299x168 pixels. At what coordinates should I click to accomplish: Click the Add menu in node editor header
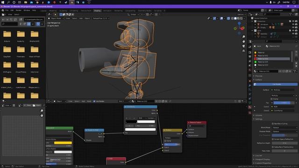pos(83,101)
